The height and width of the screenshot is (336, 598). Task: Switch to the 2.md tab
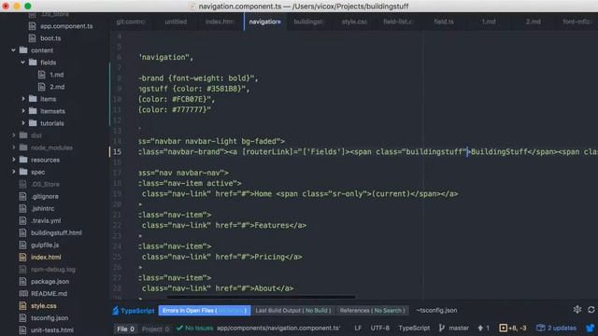point(534,21)
